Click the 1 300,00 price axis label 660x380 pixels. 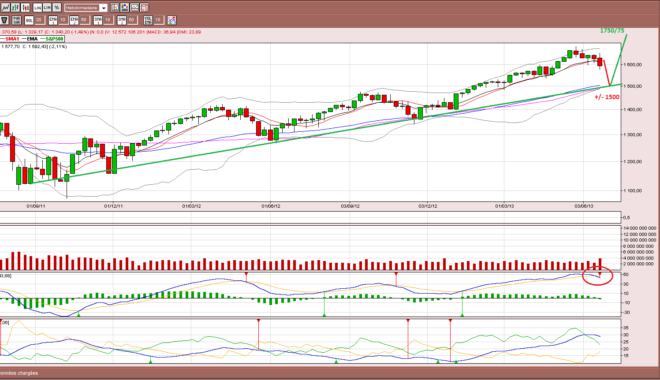pyautogui.click(x=633, y=134)
